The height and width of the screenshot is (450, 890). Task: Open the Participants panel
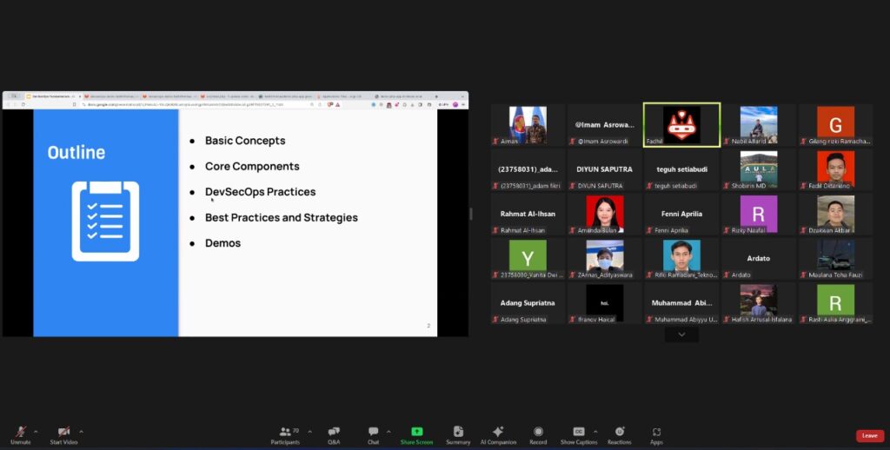pyautogui.click(x=285, y=435)
